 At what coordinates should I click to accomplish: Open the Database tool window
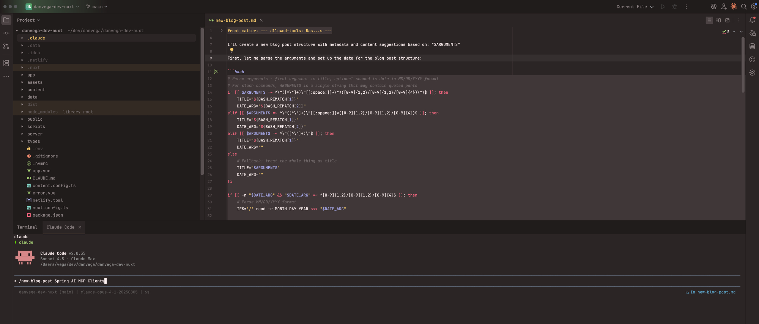752,46
